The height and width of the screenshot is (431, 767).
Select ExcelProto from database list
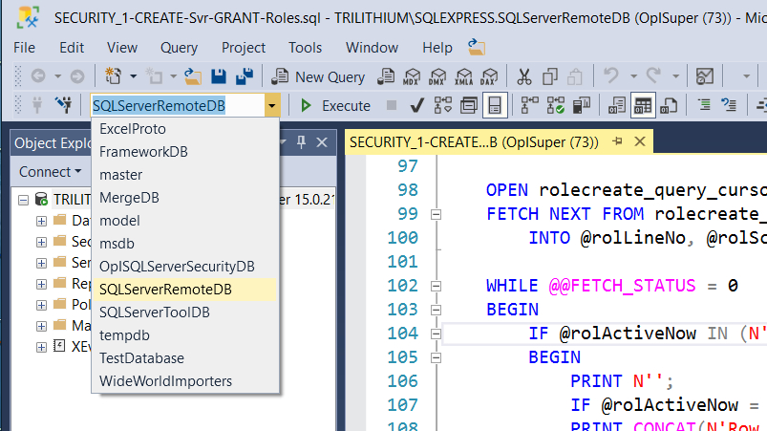(183, 129)
